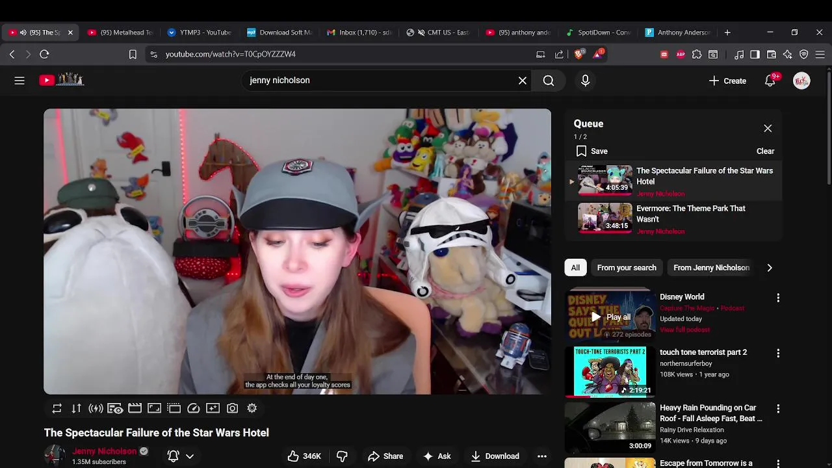Image resolution: width=832 pixels, height=468 pixels.
Task: Select the From Jenny Nicholson chip
Action: pyautogui.click(x=711, y=268)
